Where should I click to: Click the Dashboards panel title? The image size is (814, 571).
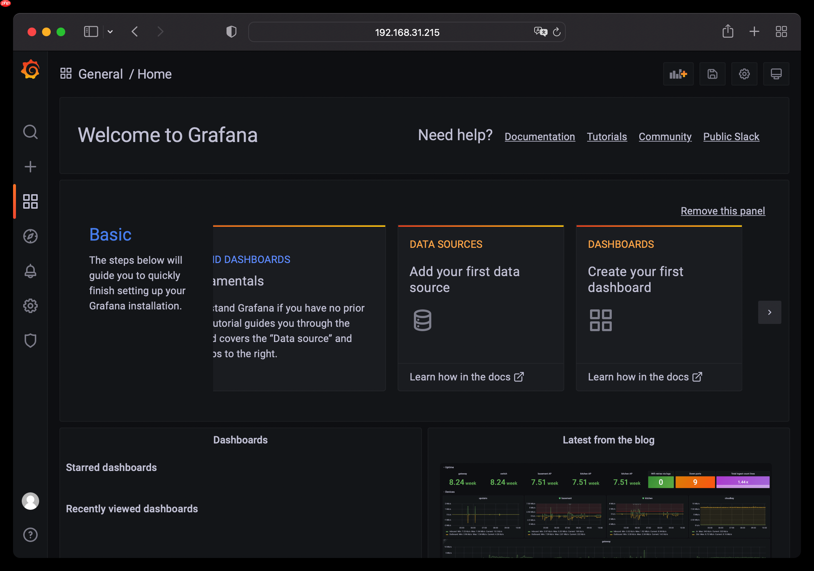(x=241, y=440)
